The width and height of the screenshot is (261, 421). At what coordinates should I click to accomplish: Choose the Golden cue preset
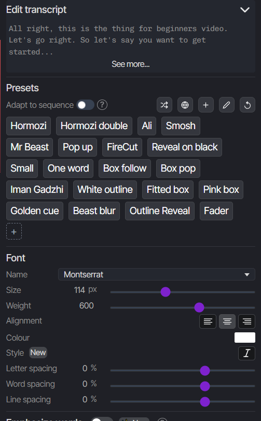pyautogui.click(x=35, y=211)
